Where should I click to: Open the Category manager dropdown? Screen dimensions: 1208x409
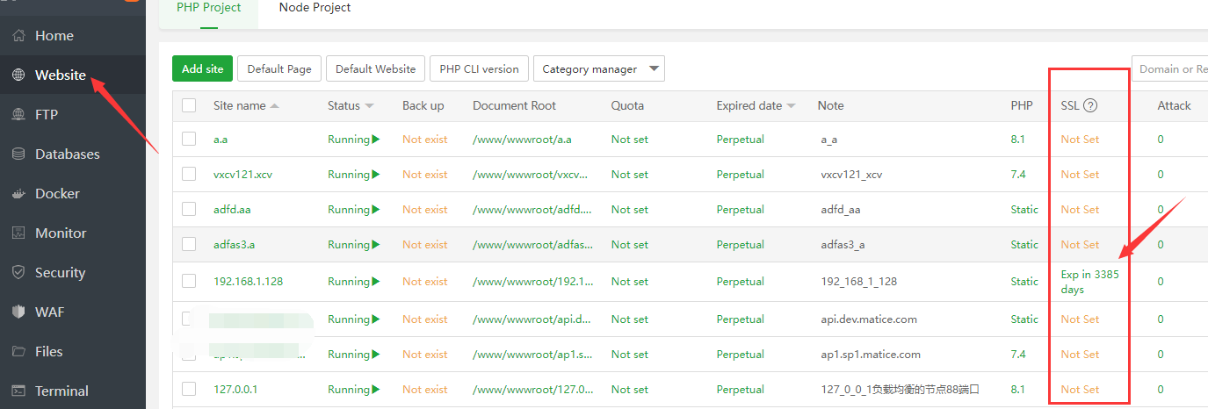click(x=599, y=69)
